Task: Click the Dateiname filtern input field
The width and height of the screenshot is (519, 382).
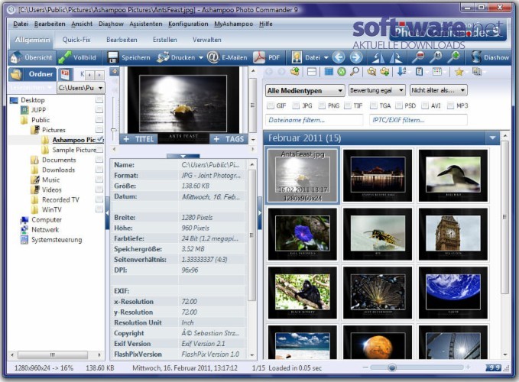Action: point(314,120)
